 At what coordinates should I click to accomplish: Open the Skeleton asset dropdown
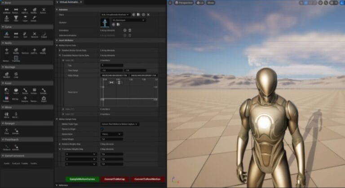(x=128, y=20)
